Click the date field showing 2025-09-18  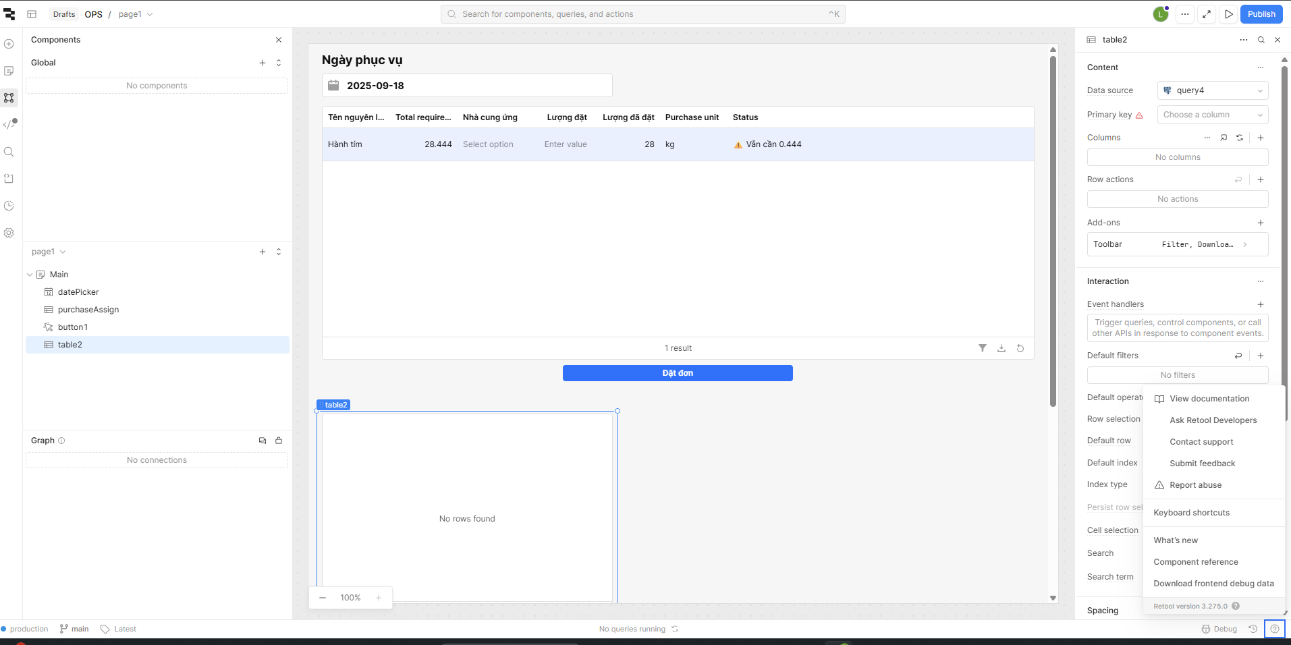(467, 86)
